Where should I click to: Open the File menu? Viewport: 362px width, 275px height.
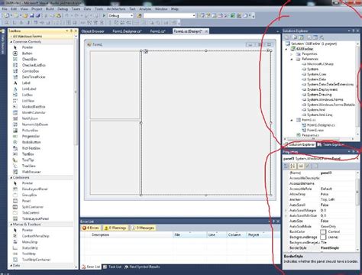coord(5,9)
